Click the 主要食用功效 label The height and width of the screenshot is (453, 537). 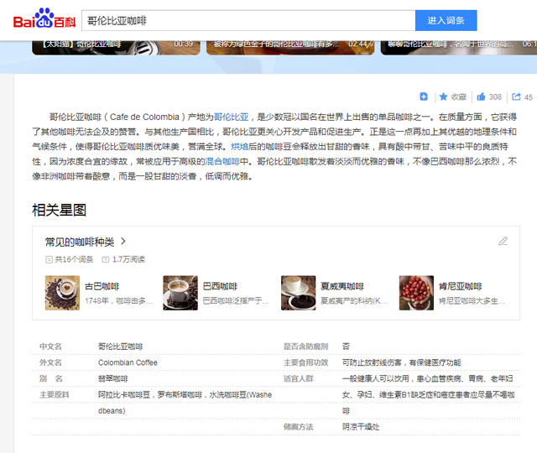tap(305, 362)
